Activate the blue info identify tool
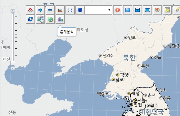The image size is (180, 116). 80,10
